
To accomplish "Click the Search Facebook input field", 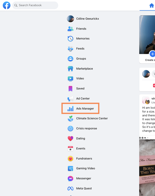I will pyautogui.click(x=35, y=5).
